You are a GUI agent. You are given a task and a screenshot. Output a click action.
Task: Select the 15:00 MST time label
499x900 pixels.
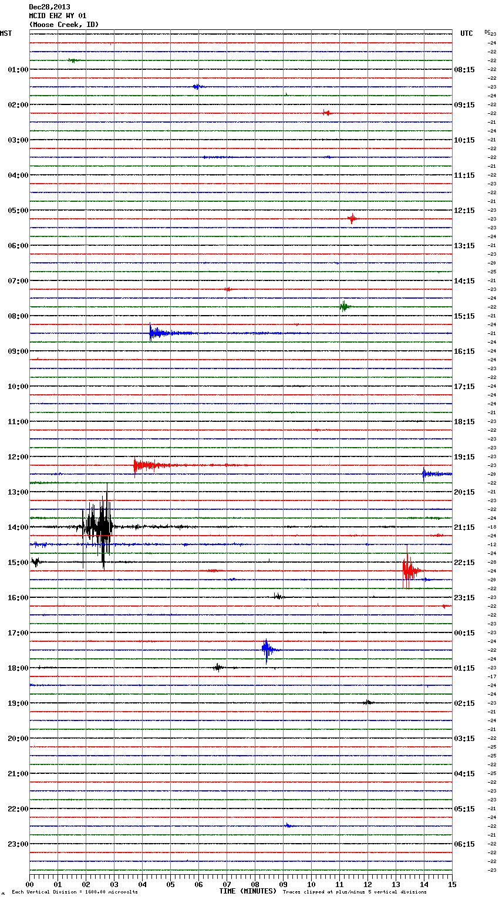pyautogui.click(x=18, y=563)
